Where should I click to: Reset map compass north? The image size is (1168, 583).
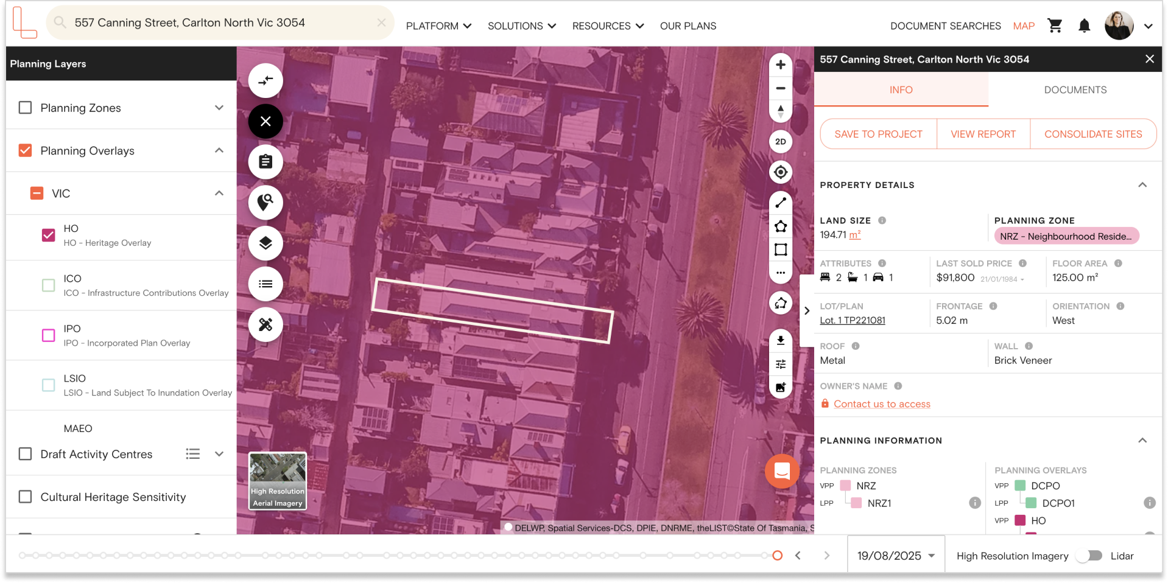pos(781,111)
